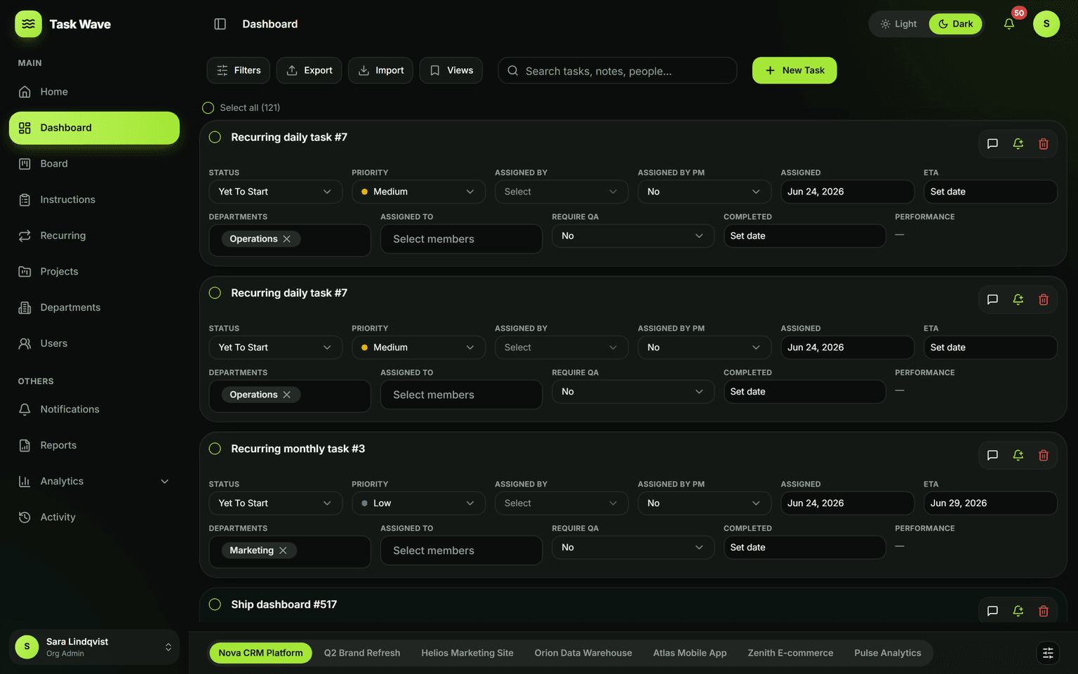This screenshot has height=674, width=1078.
Task: Open comments on Ship dashboard #517
Action: coord(992,611)
